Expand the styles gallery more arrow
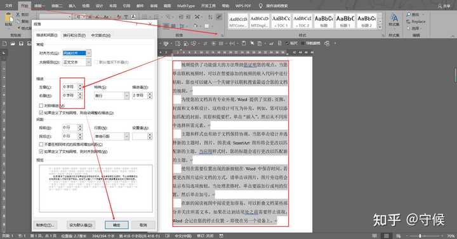 coord(380,27)
